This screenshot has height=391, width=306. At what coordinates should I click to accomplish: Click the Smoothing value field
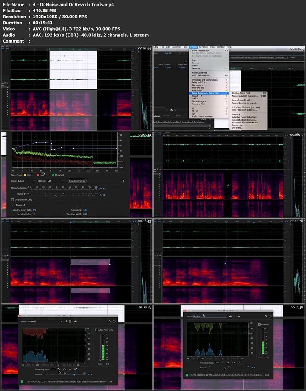(x=85, y=210)
